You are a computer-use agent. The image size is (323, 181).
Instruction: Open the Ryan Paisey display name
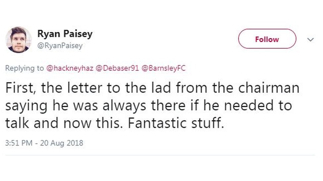click(x=65, y=34)
